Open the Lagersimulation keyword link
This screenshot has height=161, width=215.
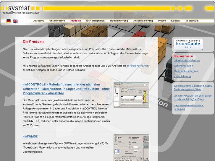tap(183, 66)
